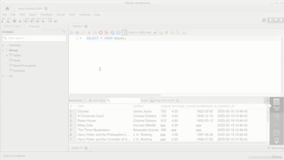284x160 pixels.
Task: Click the query editor horizontal scrollbar
Action: click(115, 95)
